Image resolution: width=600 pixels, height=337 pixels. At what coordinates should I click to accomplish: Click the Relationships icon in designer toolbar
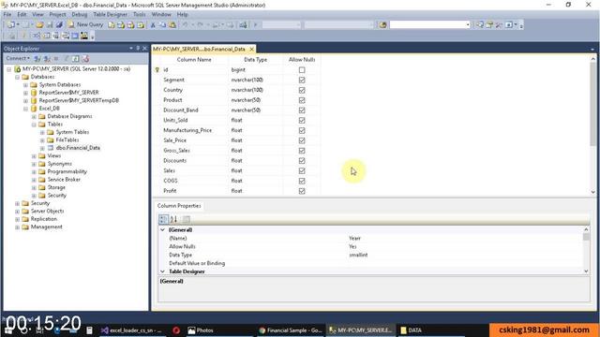coord(37,36)
